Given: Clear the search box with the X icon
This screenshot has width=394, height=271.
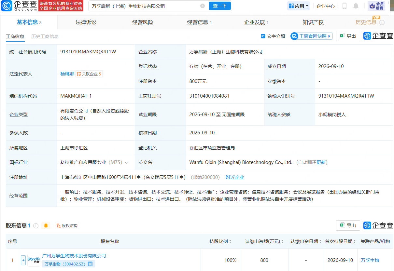Looking at the screenshot, I should click(203, 6).
